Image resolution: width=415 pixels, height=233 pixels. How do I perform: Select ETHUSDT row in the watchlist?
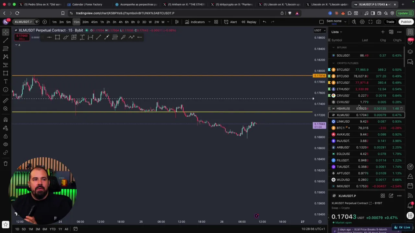366,89
